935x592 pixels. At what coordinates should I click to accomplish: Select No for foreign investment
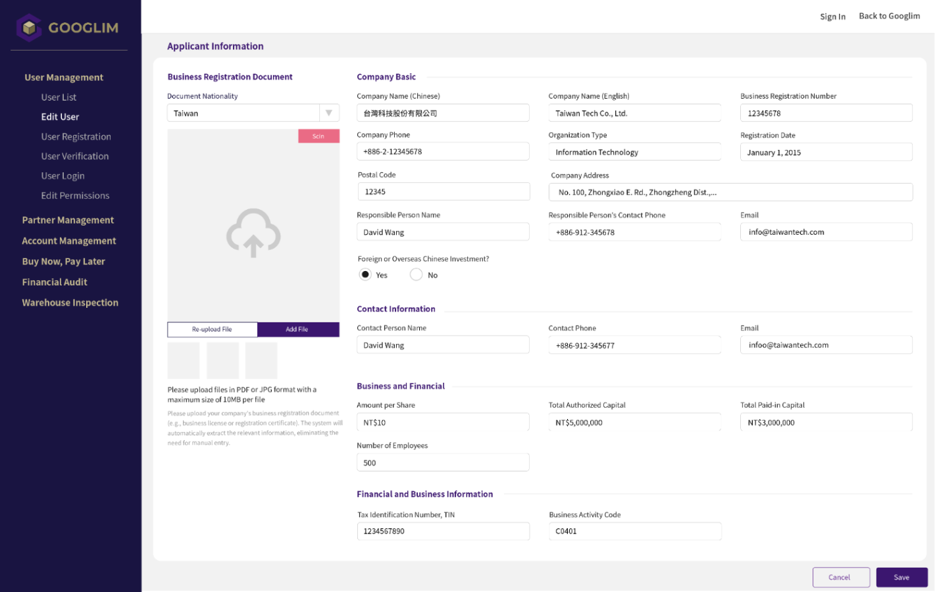pos(416,274)
